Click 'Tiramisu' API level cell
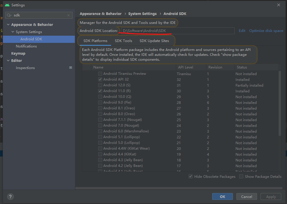The height and width of the screenshot is (204, 287). point(184,74)
